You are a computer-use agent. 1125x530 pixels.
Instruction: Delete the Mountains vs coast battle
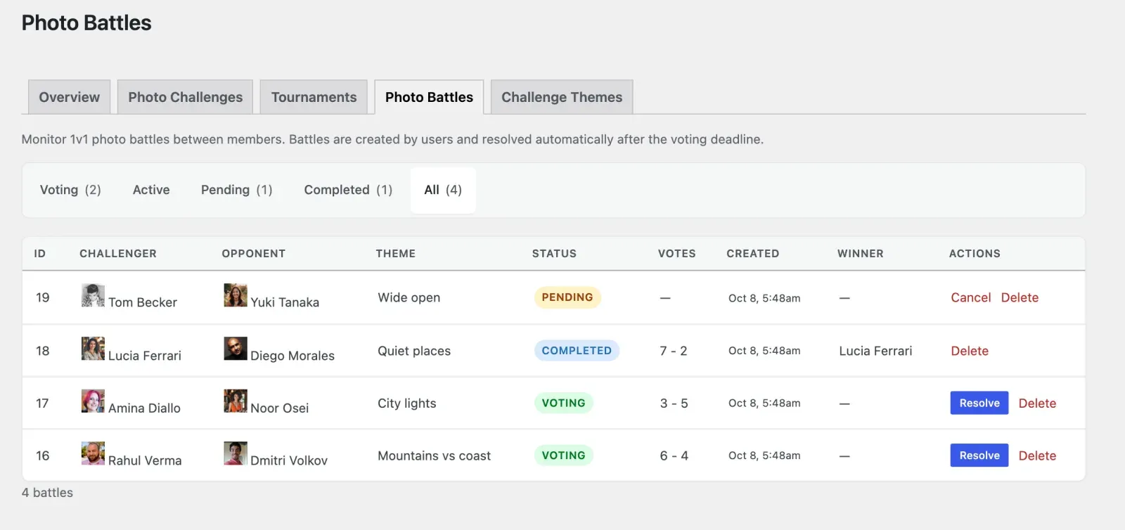point(1037,455)
